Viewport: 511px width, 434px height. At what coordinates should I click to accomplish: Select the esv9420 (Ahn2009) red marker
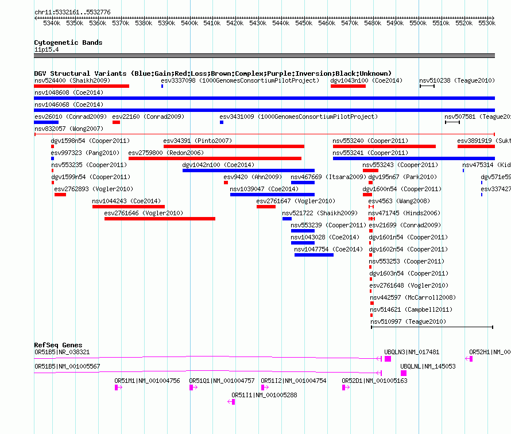point(226,183)
